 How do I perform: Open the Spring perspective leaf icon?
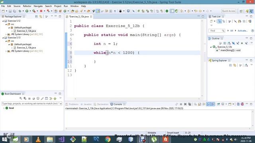coord(247,11)
